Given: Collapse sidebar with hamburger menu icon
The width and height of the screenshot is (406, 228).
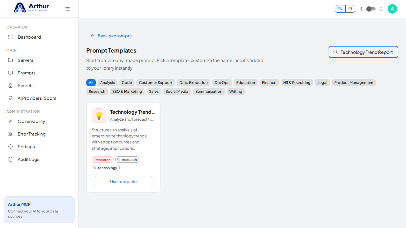Looking at the screenshot, I should click(68, 9).
